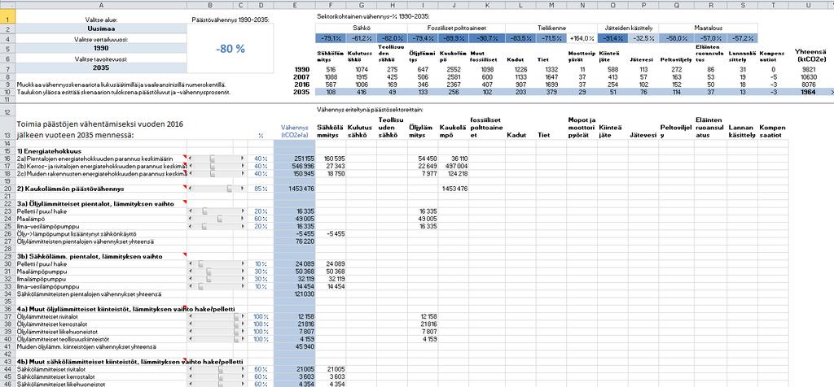Click the 497004 Kaukolämpö cell
Image resolution: width=834 pixels, height=387 pixels.
[454, 166]
